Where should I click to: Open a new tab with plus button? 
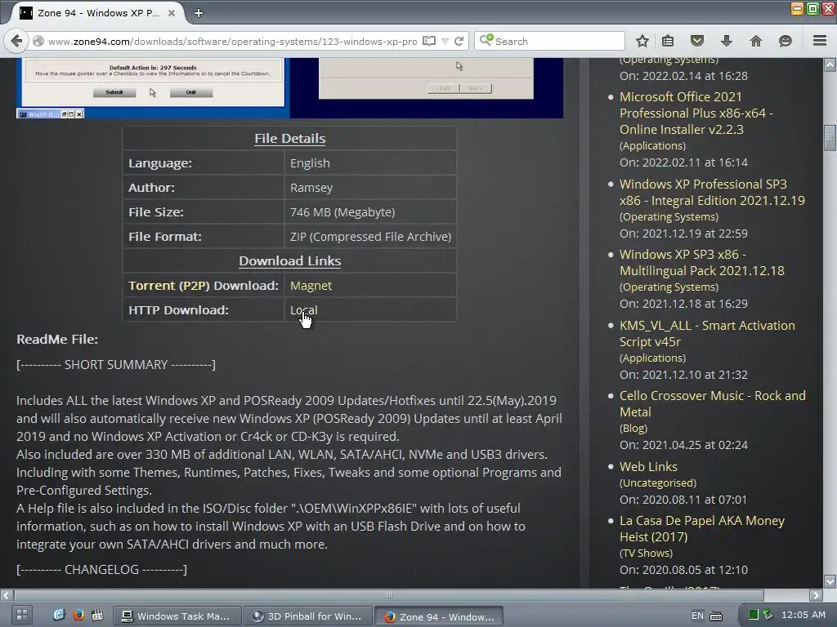point(199,13)
